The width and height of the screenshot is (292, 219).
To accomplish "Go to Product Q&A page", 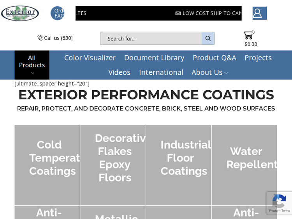I will pyautogui.click(x=215, y=58).
